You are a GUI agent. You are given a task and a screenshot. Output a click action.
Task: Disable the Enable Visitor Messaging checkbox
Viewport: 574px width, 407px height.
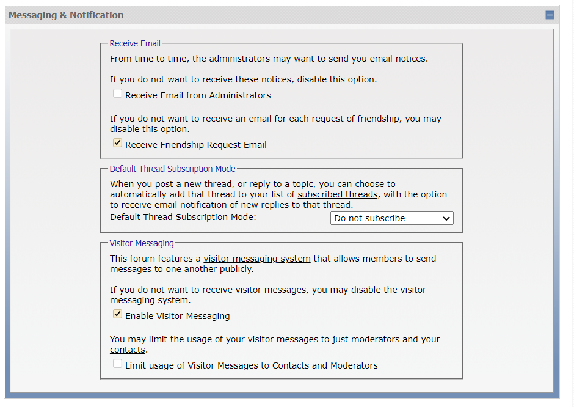click(117, 314)
